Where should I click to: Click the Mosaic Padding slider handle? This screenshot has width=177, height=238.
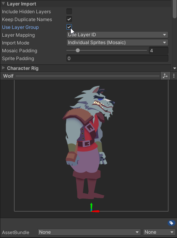click(78, 50)
